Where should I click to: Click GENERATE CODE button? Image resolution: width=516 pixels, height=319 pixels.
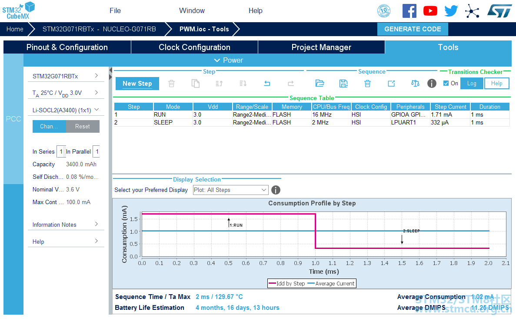point(413,29)
